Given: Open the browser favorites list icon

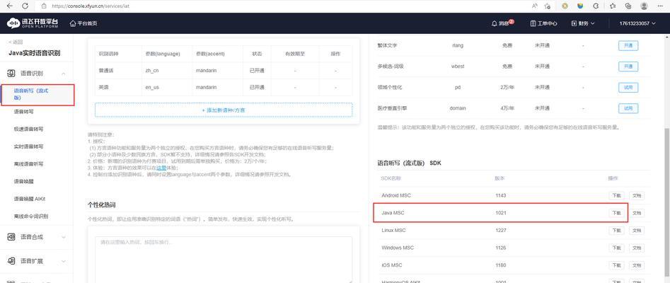Looking at the screenshot, I should 613,6.
